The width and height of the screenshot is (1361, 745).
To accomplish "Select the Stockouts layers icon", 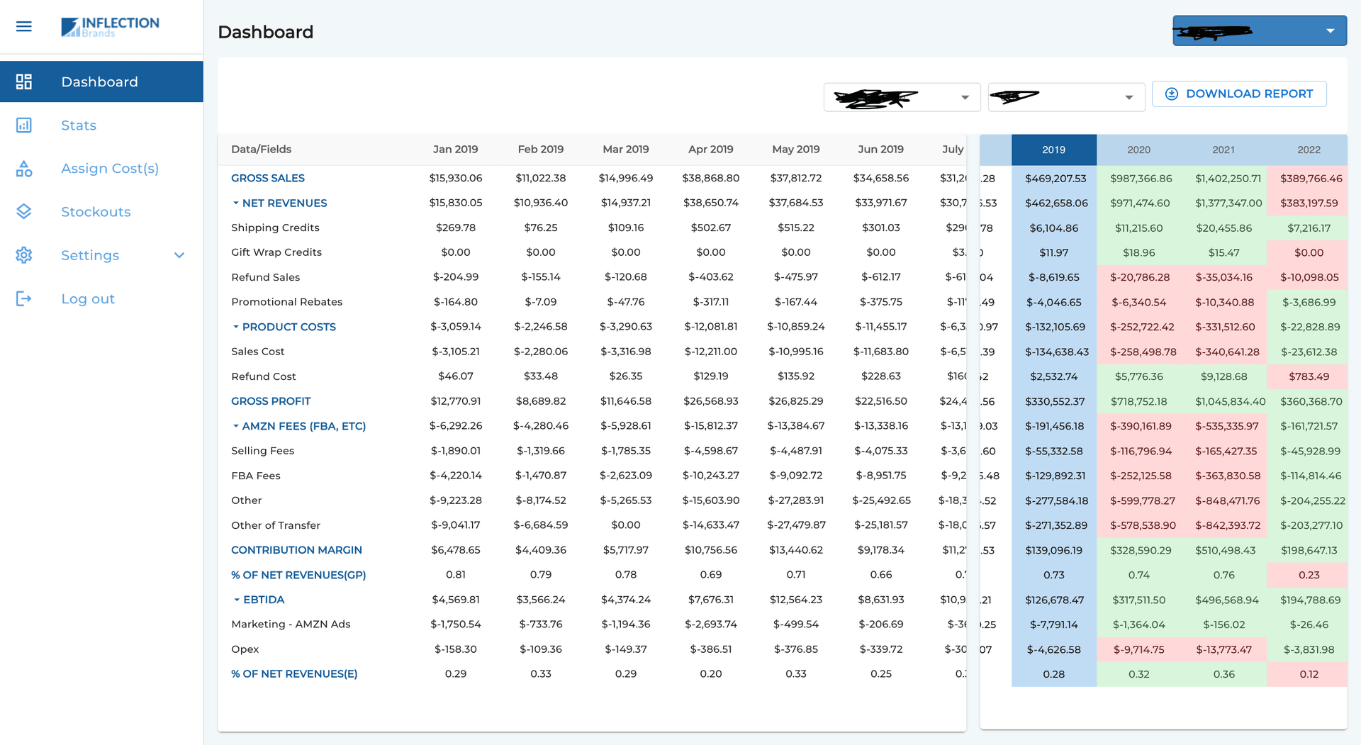I will tap(24, 211).
